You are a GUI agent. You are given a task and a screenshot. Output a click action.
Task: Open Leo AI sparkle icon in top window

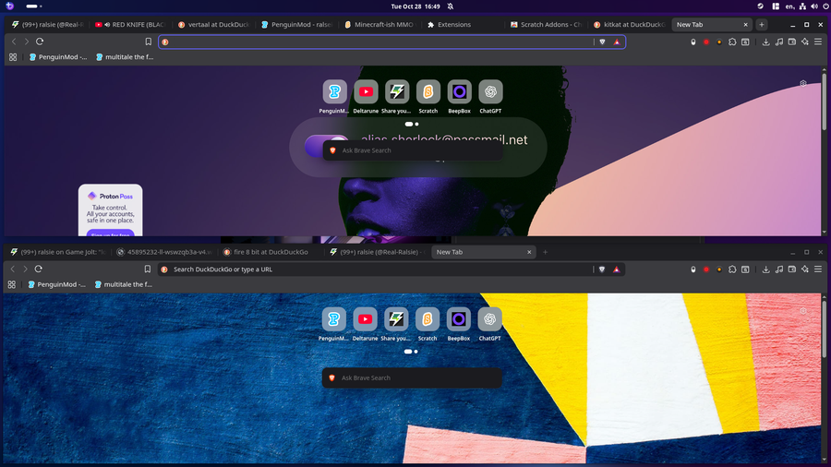805,42
